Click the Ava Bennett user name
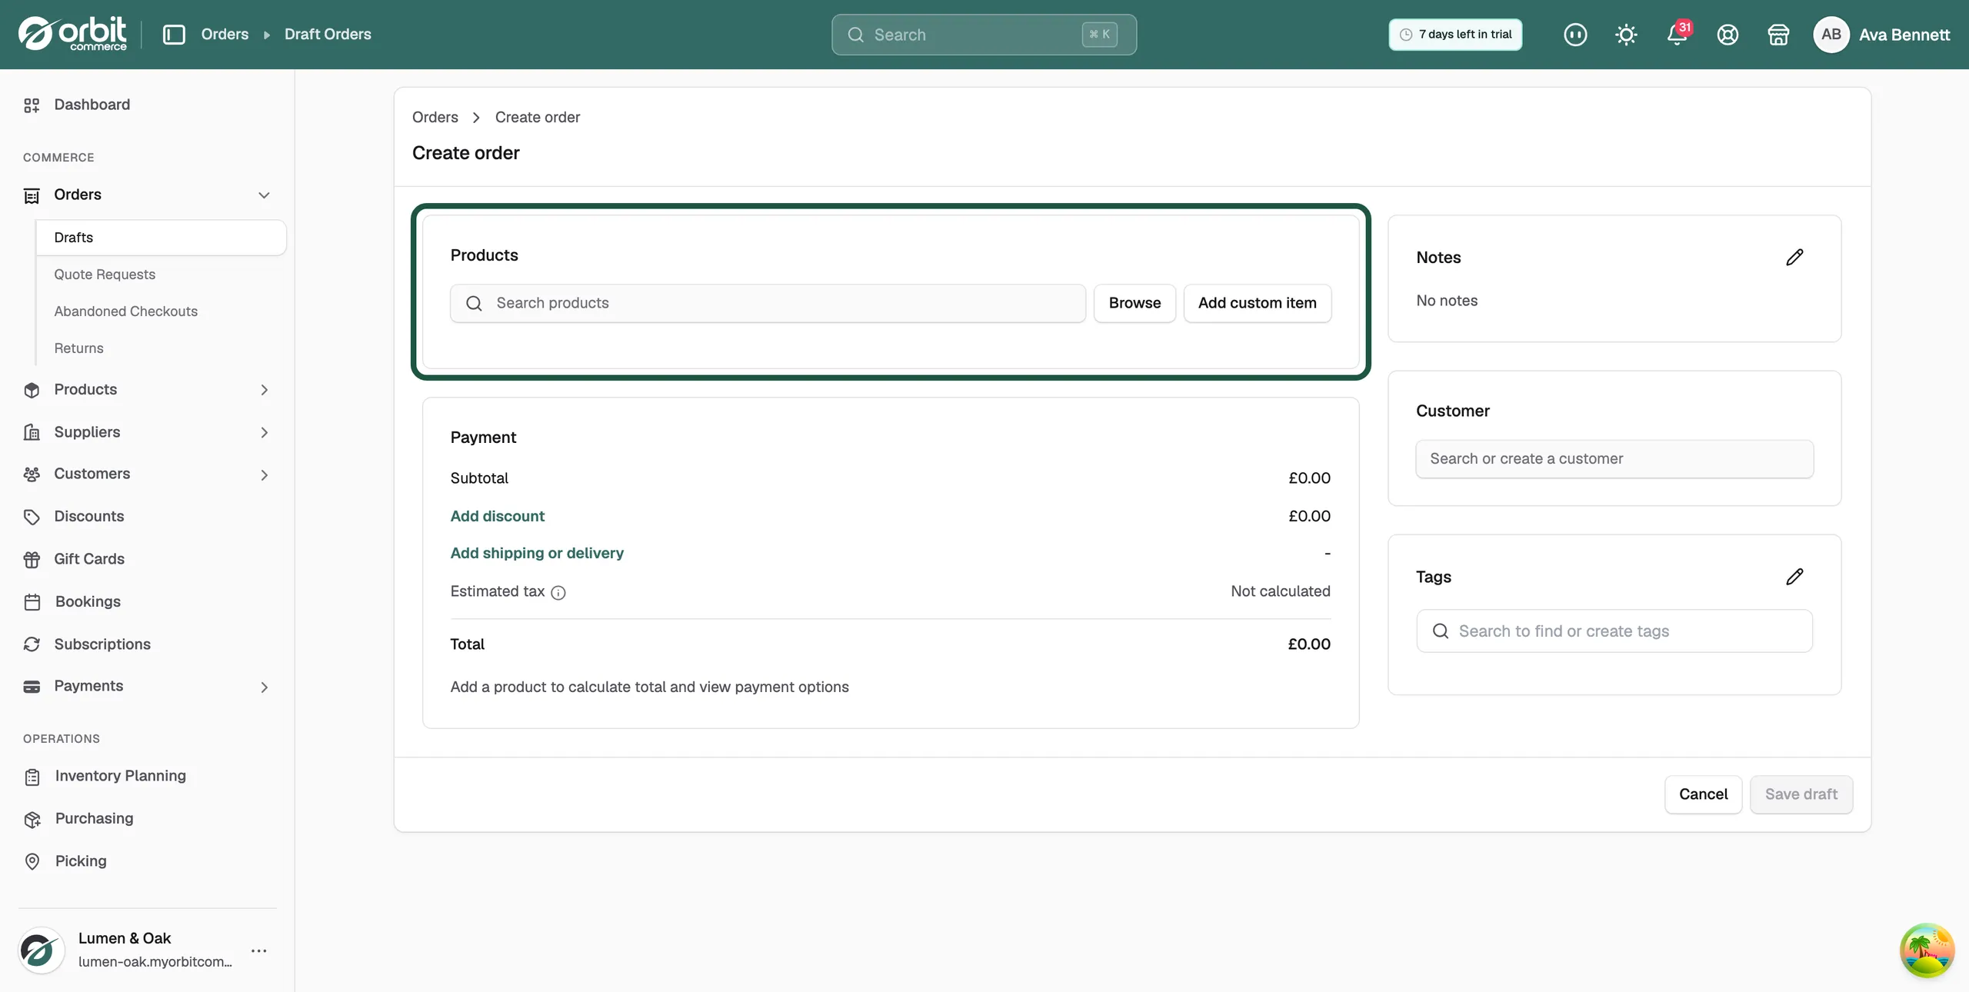 (x=1904, y=35)
